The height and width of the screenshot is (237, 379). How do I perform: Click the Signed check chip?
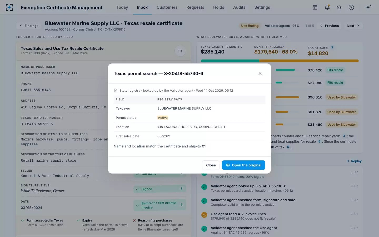(160, 189)
